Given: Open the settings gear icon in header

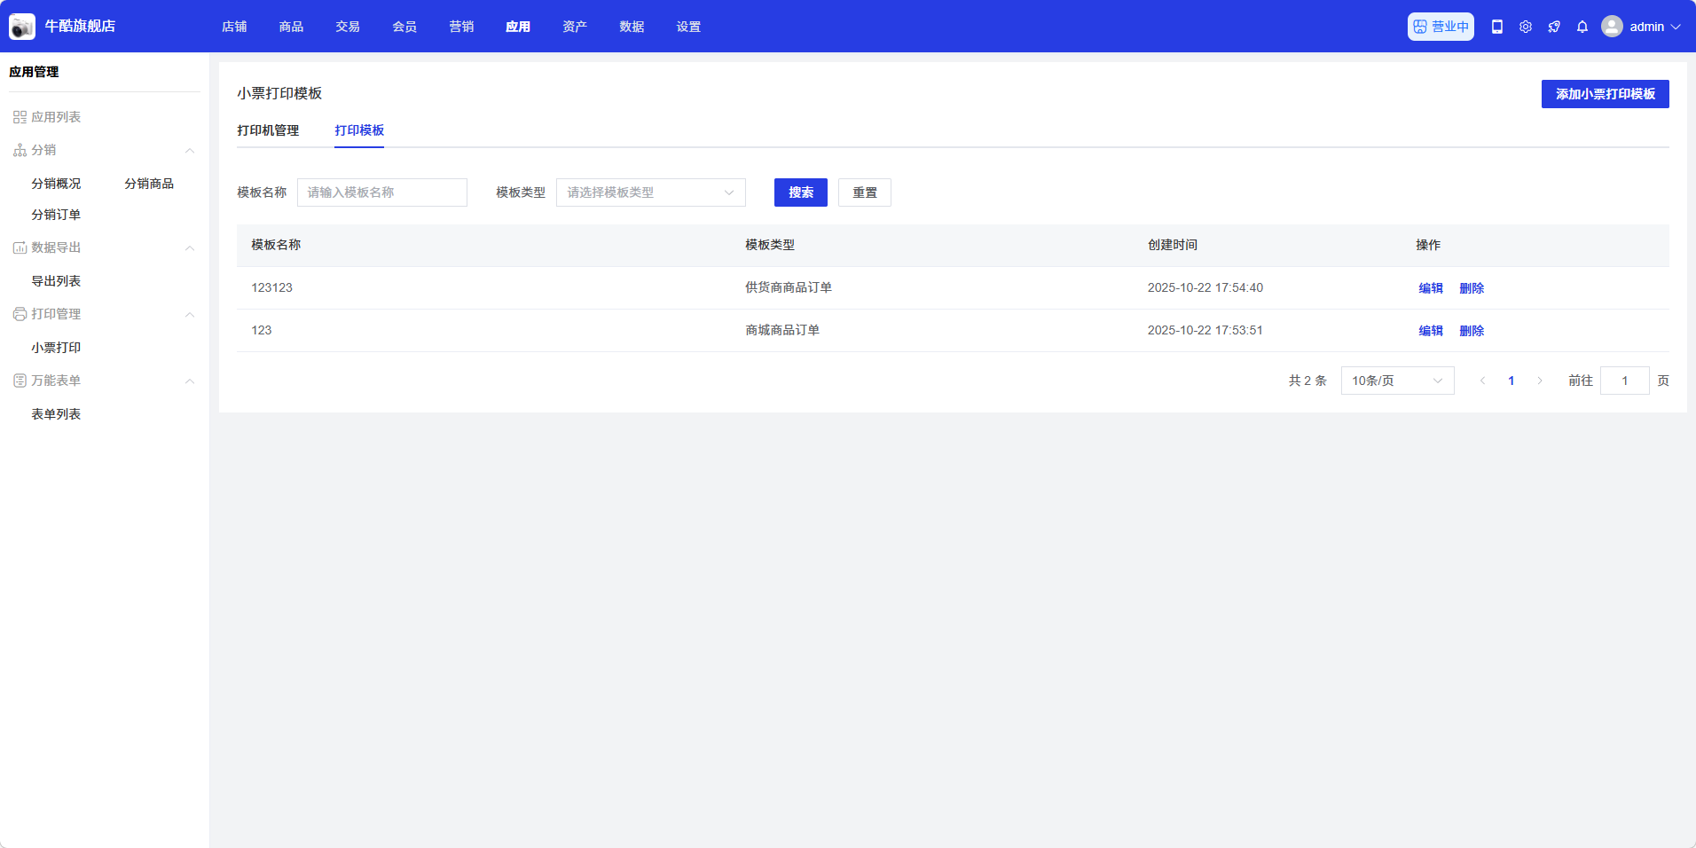Looking at the screenshot, I should 1525,27.
